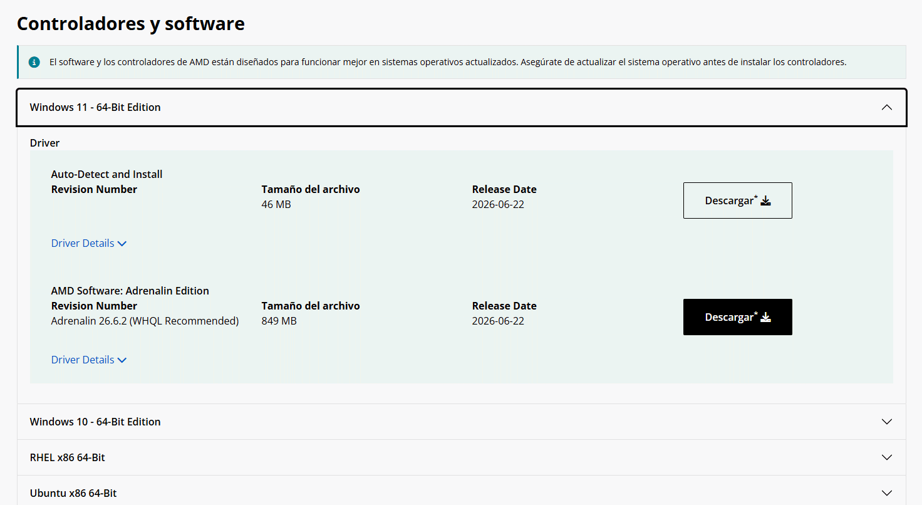Click the AMD operating system update notice text
The height and width of the screenshot is (505, 922).
[x=448, y=62]
